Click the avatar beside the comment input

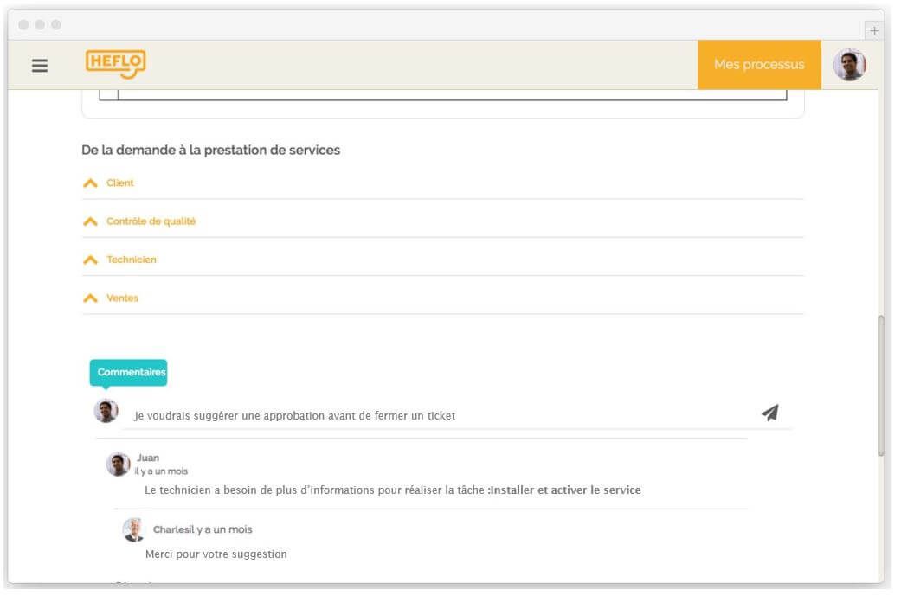(x=106, y=411)
